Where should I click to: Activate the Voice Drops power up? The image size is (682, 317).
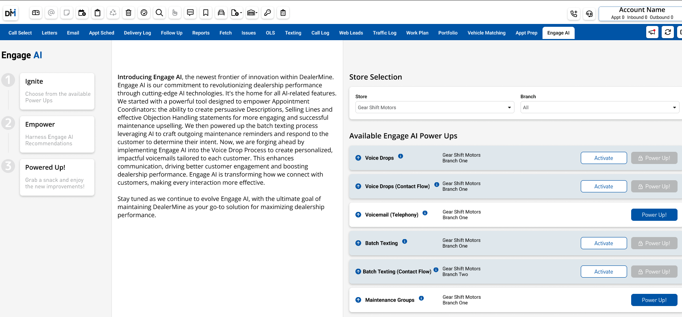coord(604,158)
